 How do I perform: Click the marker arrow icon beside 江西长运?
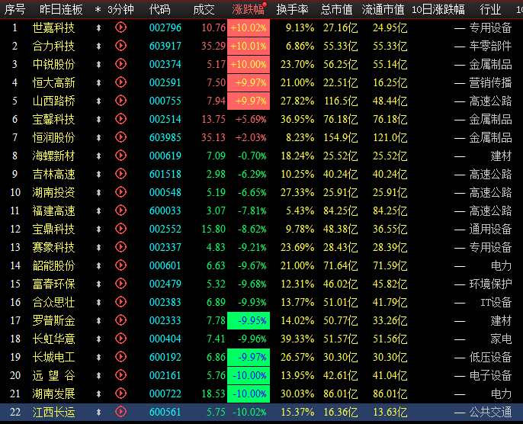pyautogui.click(x=98, y=413)
